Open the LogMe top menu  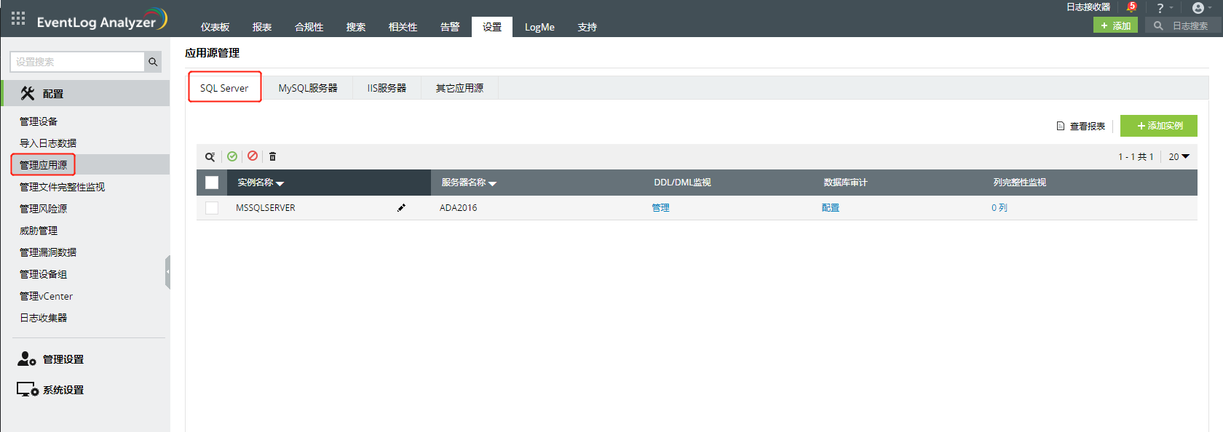point(539,27)
